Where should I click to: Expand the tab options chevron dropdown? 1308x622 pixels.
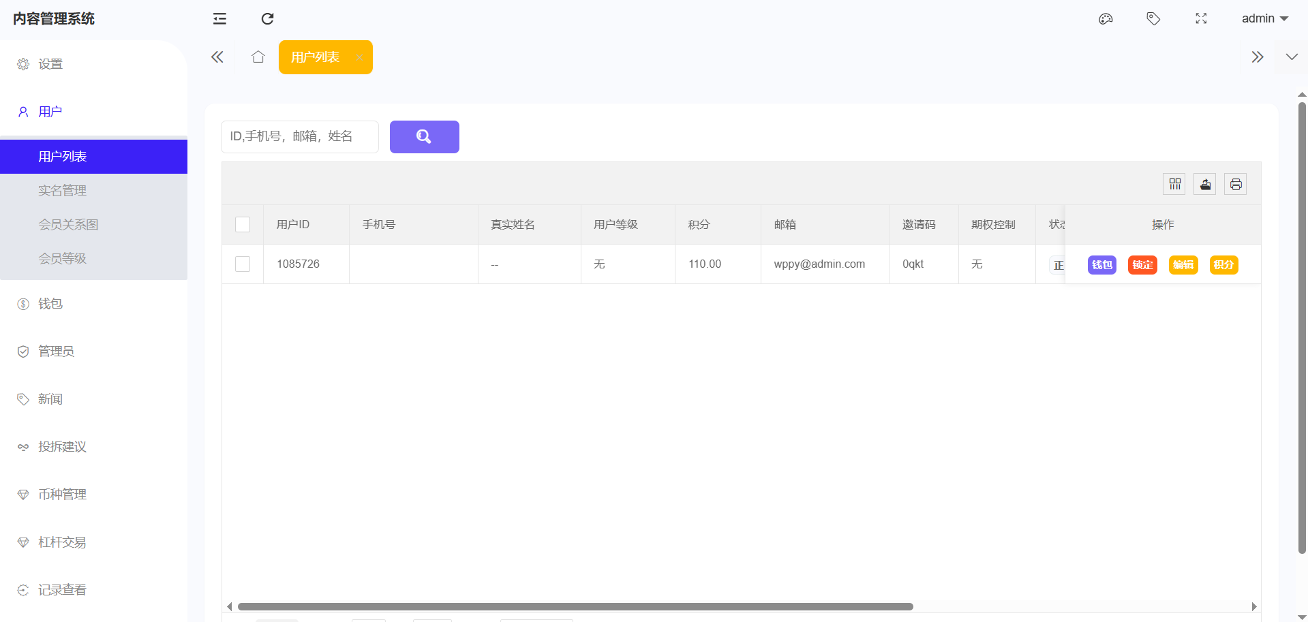click(x=1291, y=57)
